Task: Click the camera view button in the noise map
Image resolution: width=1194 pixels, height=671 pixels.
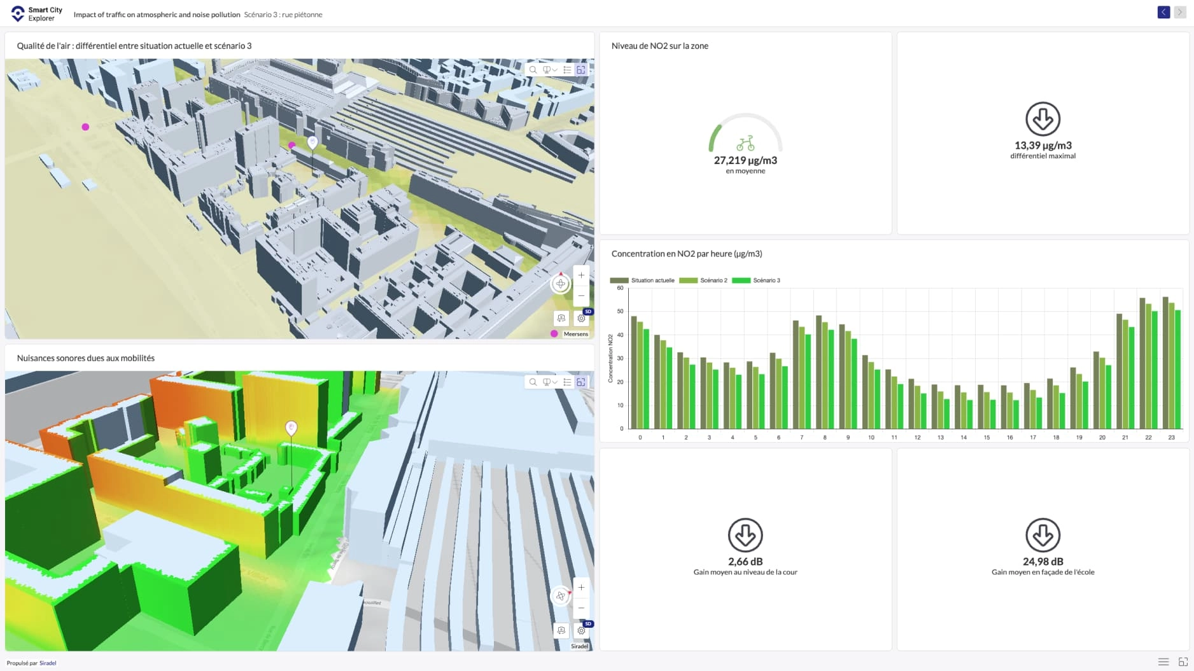Action: pyautogui.click(x=561, y=630)
